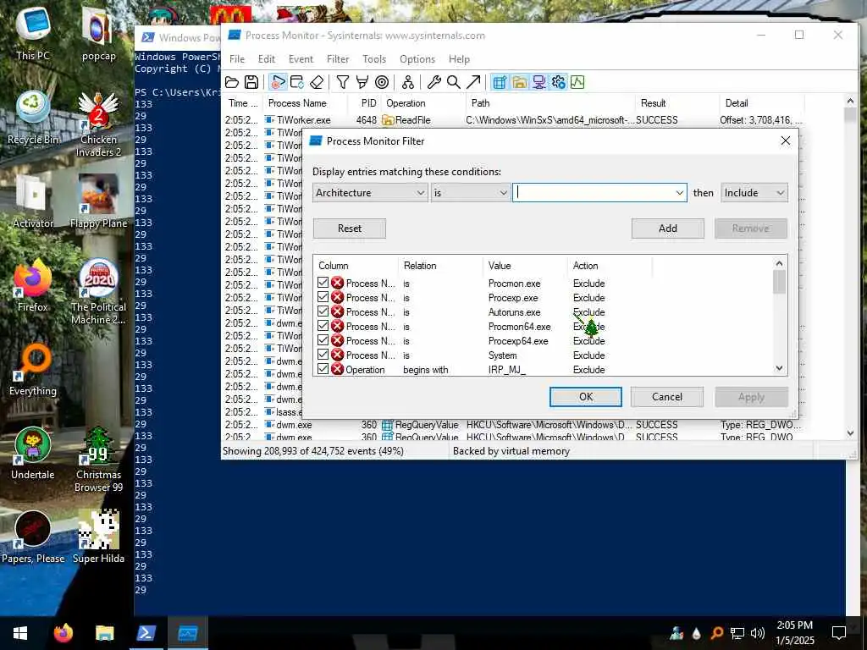The width and height of the screenshot is (867, 650).
Task: Open the Process Tree toolbar icon
Action: 408,82
